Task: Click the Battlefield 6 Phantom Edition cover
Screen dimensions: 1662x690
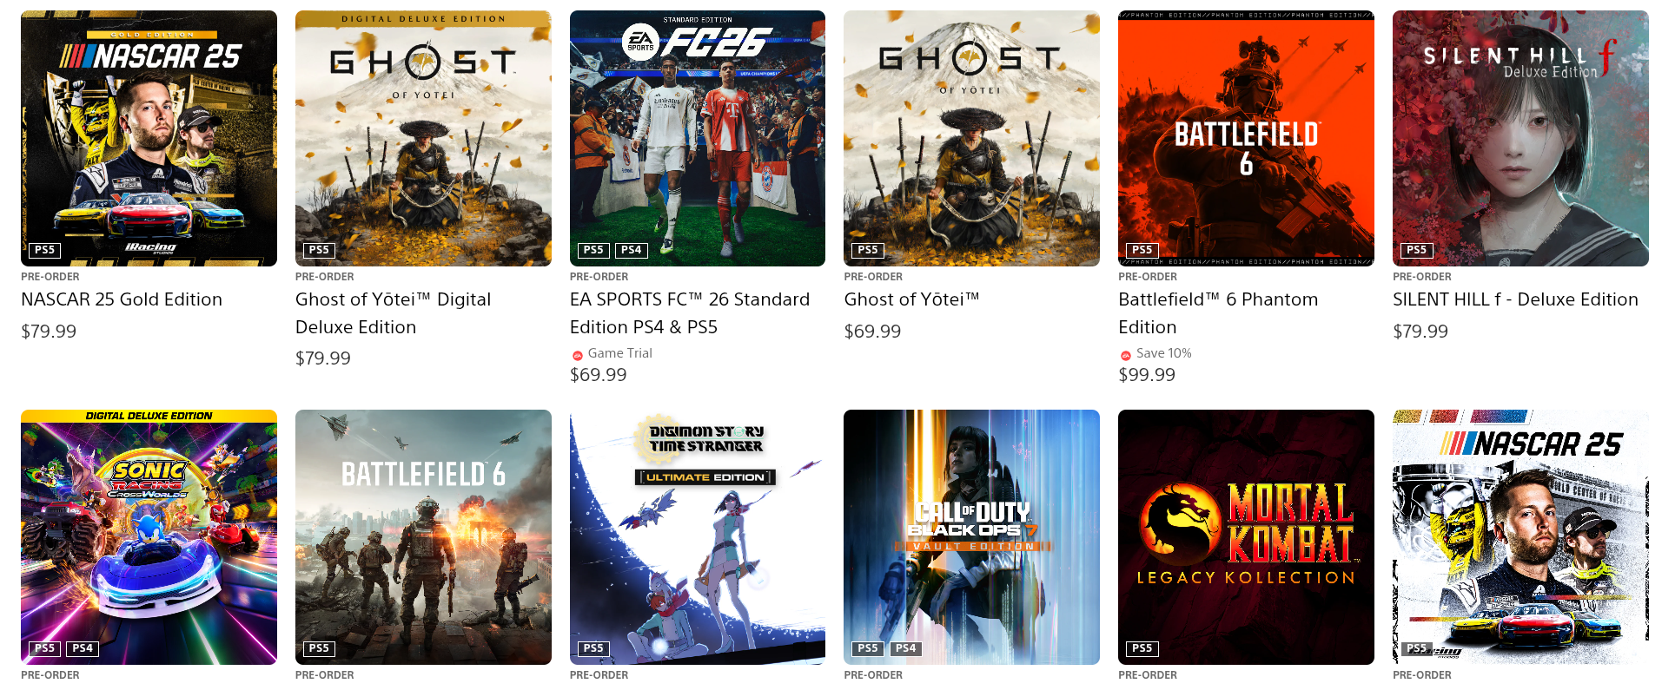Action: [1246, 138]
